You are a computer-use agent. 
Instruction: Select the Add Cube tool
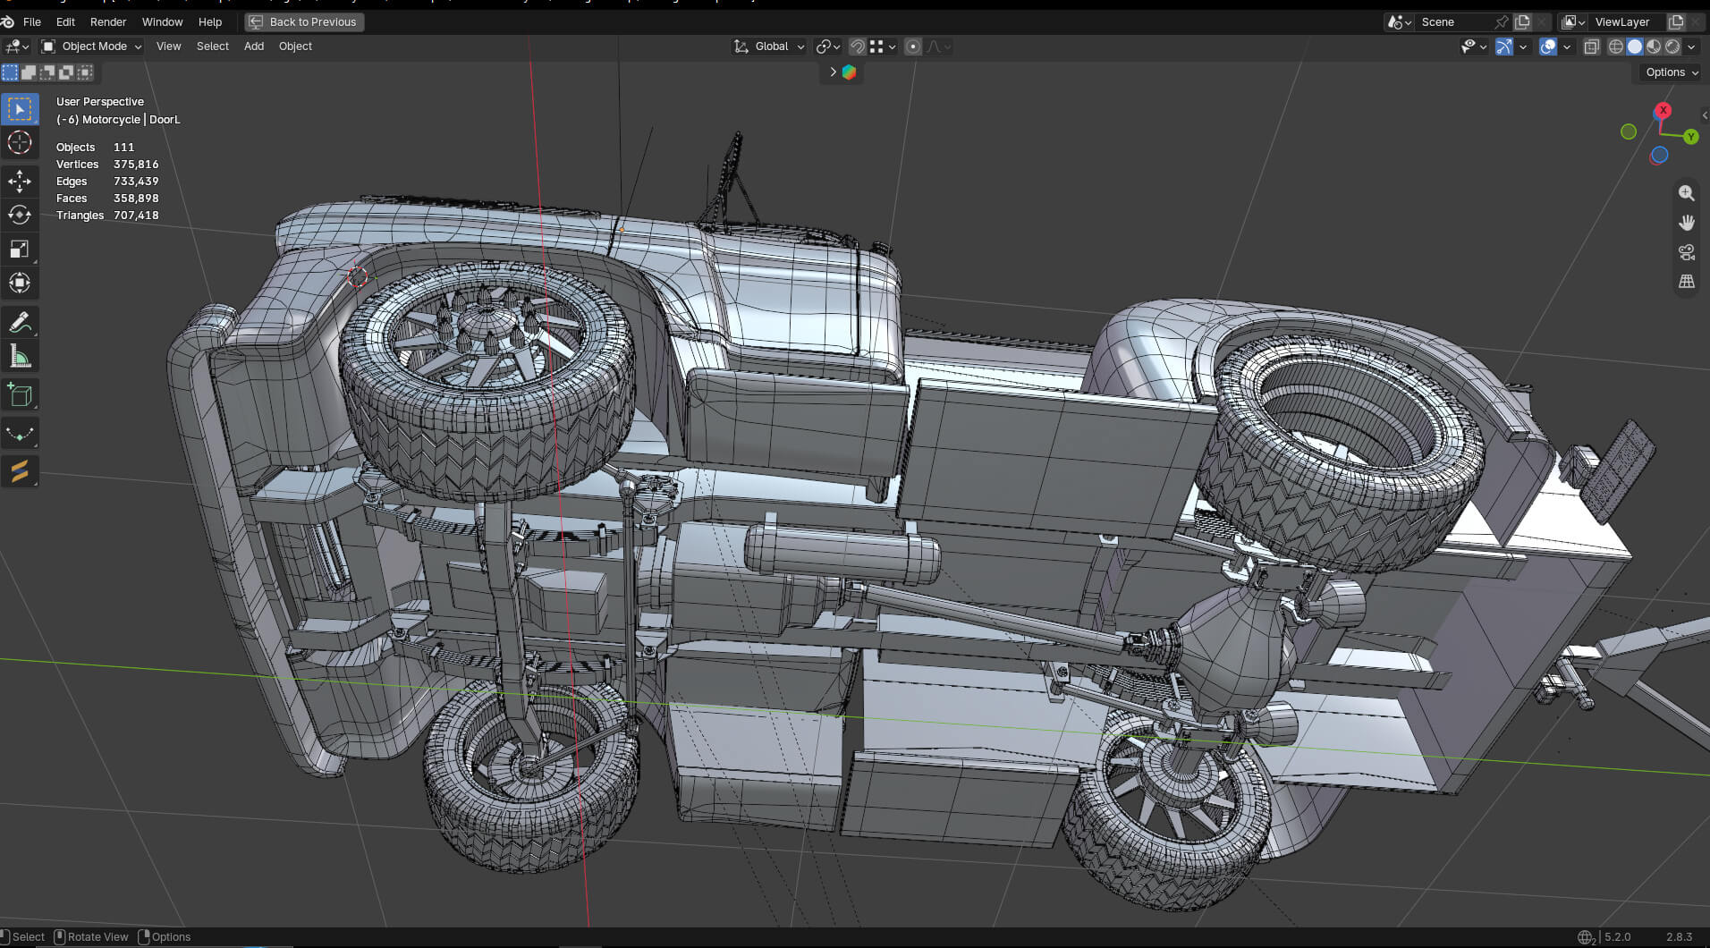20,395
